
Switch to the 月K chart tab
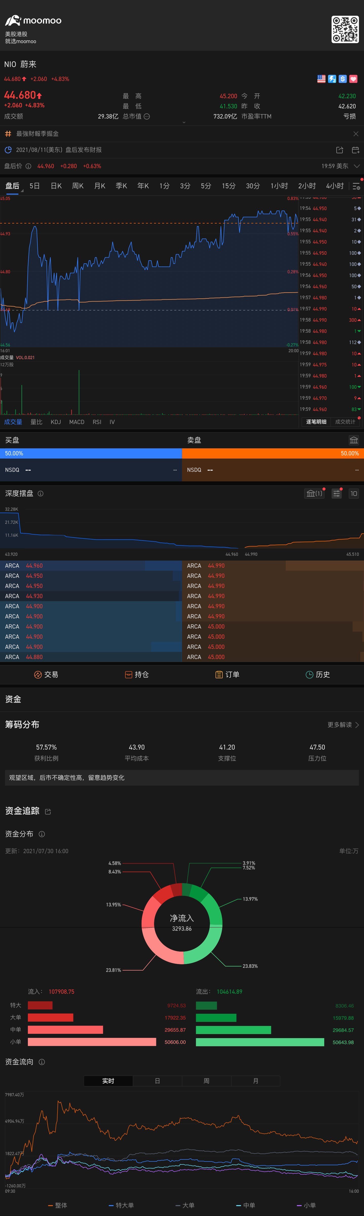(100, 186)
